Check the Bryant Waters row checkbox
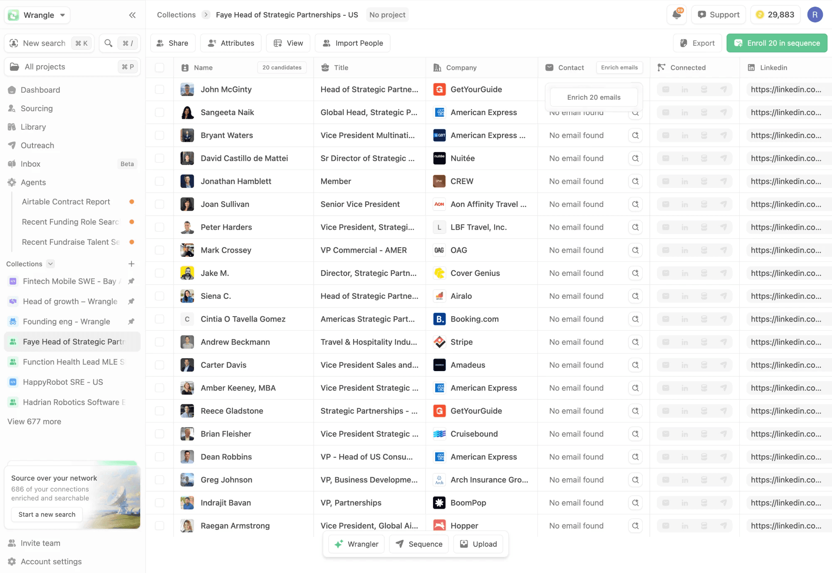This screenshot has height=573, width=832. tap(159, 135)
